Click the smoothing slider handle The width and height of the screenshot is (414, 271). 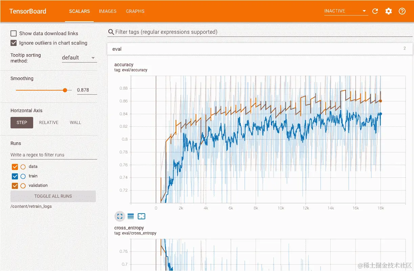pyautogui.click(x=65, y=90)
